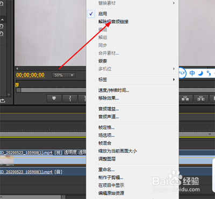Select the audio clip labeled [音]
This screenshot has width=215, height=199.
[43, 172]
